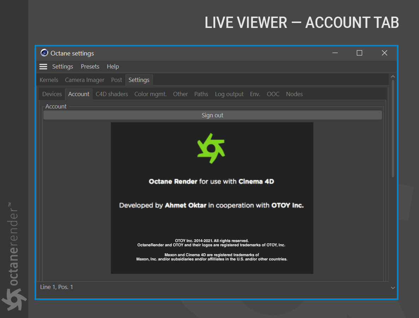The image size is (419, 318).
Task: Open the Devices sub-tab
Action: 52,94
